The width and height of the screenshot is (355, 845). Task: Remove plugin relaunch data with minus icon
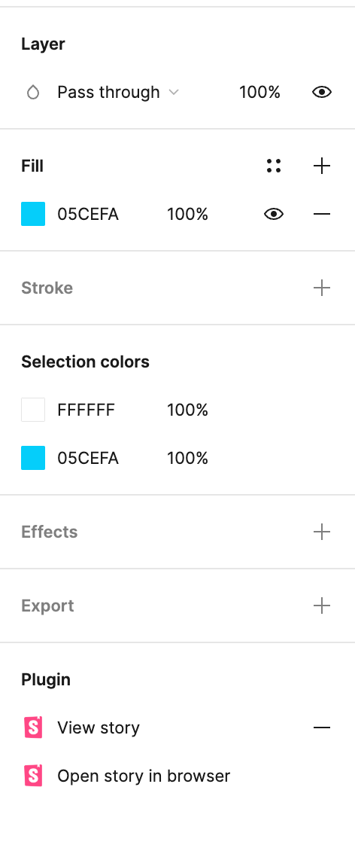point(322,728)
